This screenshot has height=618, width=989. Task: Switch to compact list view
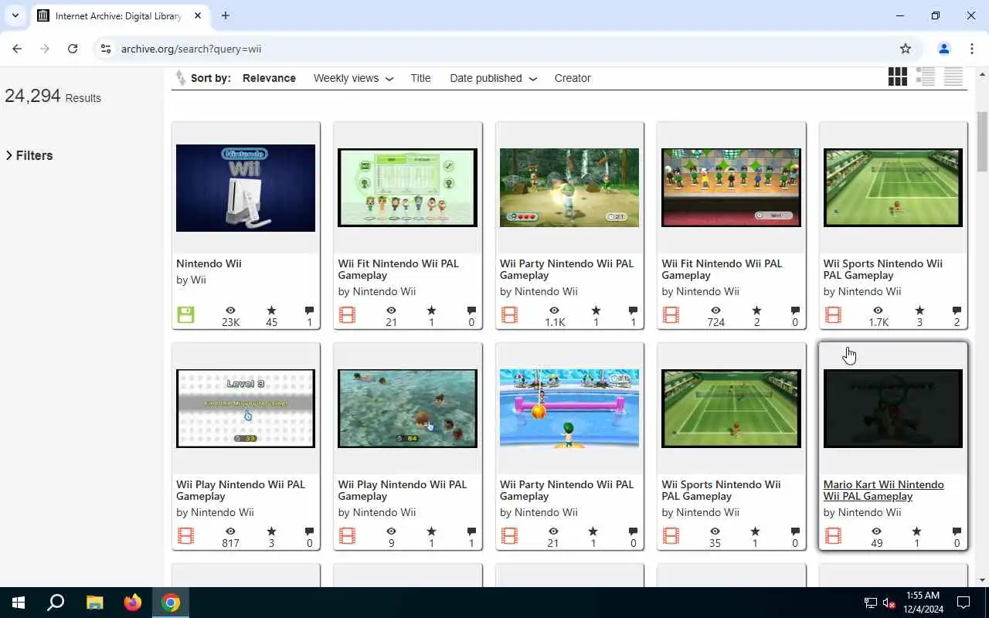coord(953,76)
